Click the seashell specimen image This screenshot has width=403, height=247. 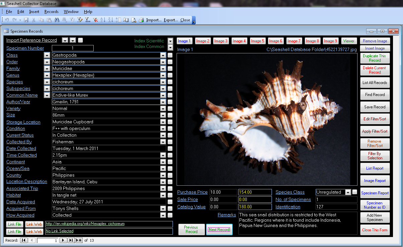264,119
